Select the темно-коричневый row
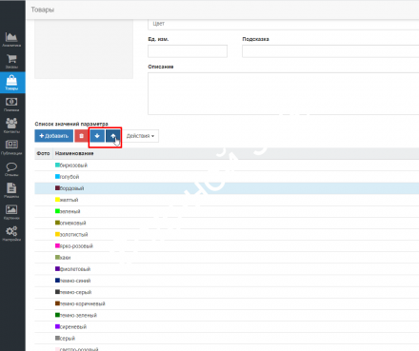Screen dimensions: 419x351 click(227, 303)
